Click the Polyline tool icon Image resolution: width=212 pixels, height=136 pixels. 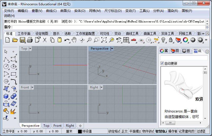(x=6, y=59)
